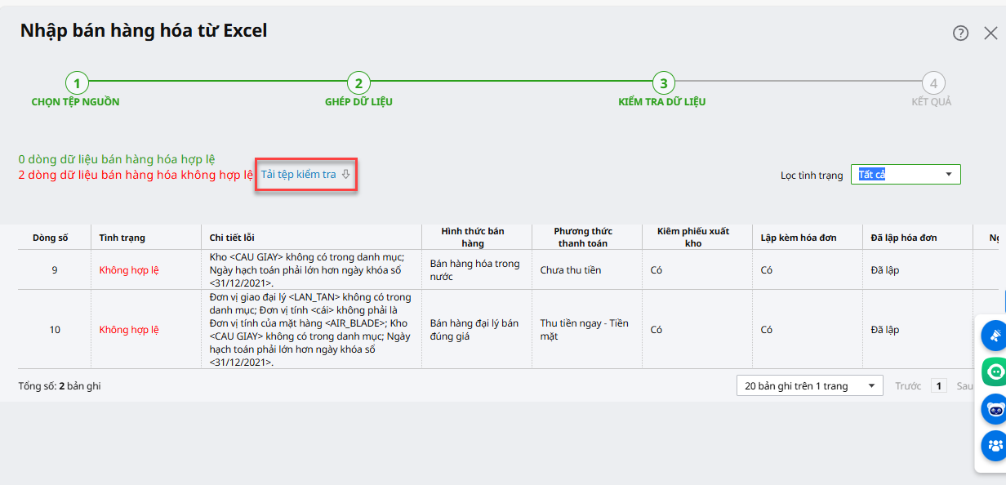Click the Tình trạng column header
Viewport: 1006px width, 485px height.
(122, 238)
